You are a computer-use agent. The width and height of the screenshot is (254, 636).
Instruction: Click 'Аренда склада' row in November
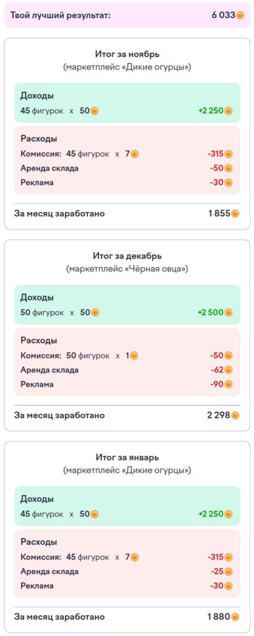[127, 168]
